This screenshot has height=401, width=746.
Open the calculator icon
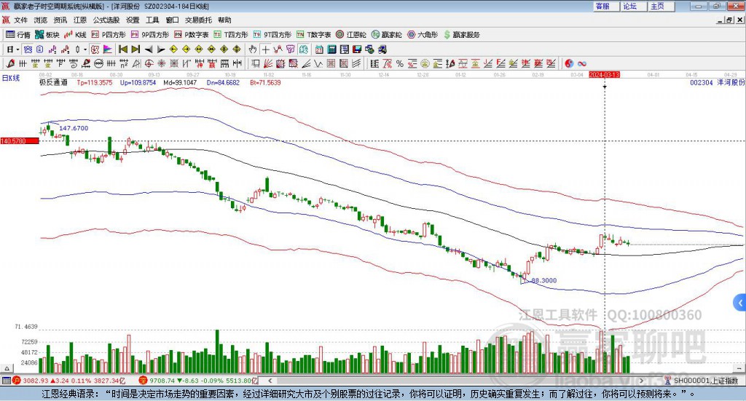pos(332,49)
